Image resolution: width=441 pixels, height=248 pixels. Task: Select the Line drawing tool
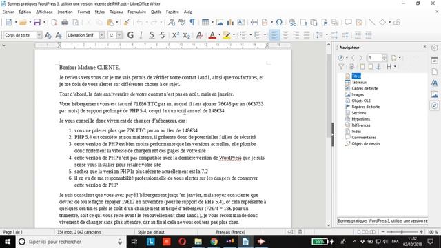pyautogui.click(x=372, y=23)
